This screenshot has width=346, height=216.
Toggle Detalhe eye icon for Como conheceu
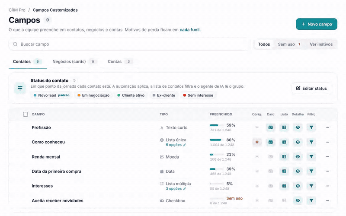point(298,142)
